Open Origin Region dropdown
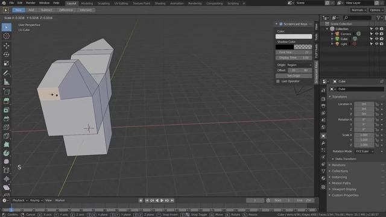 click(299, 65)
